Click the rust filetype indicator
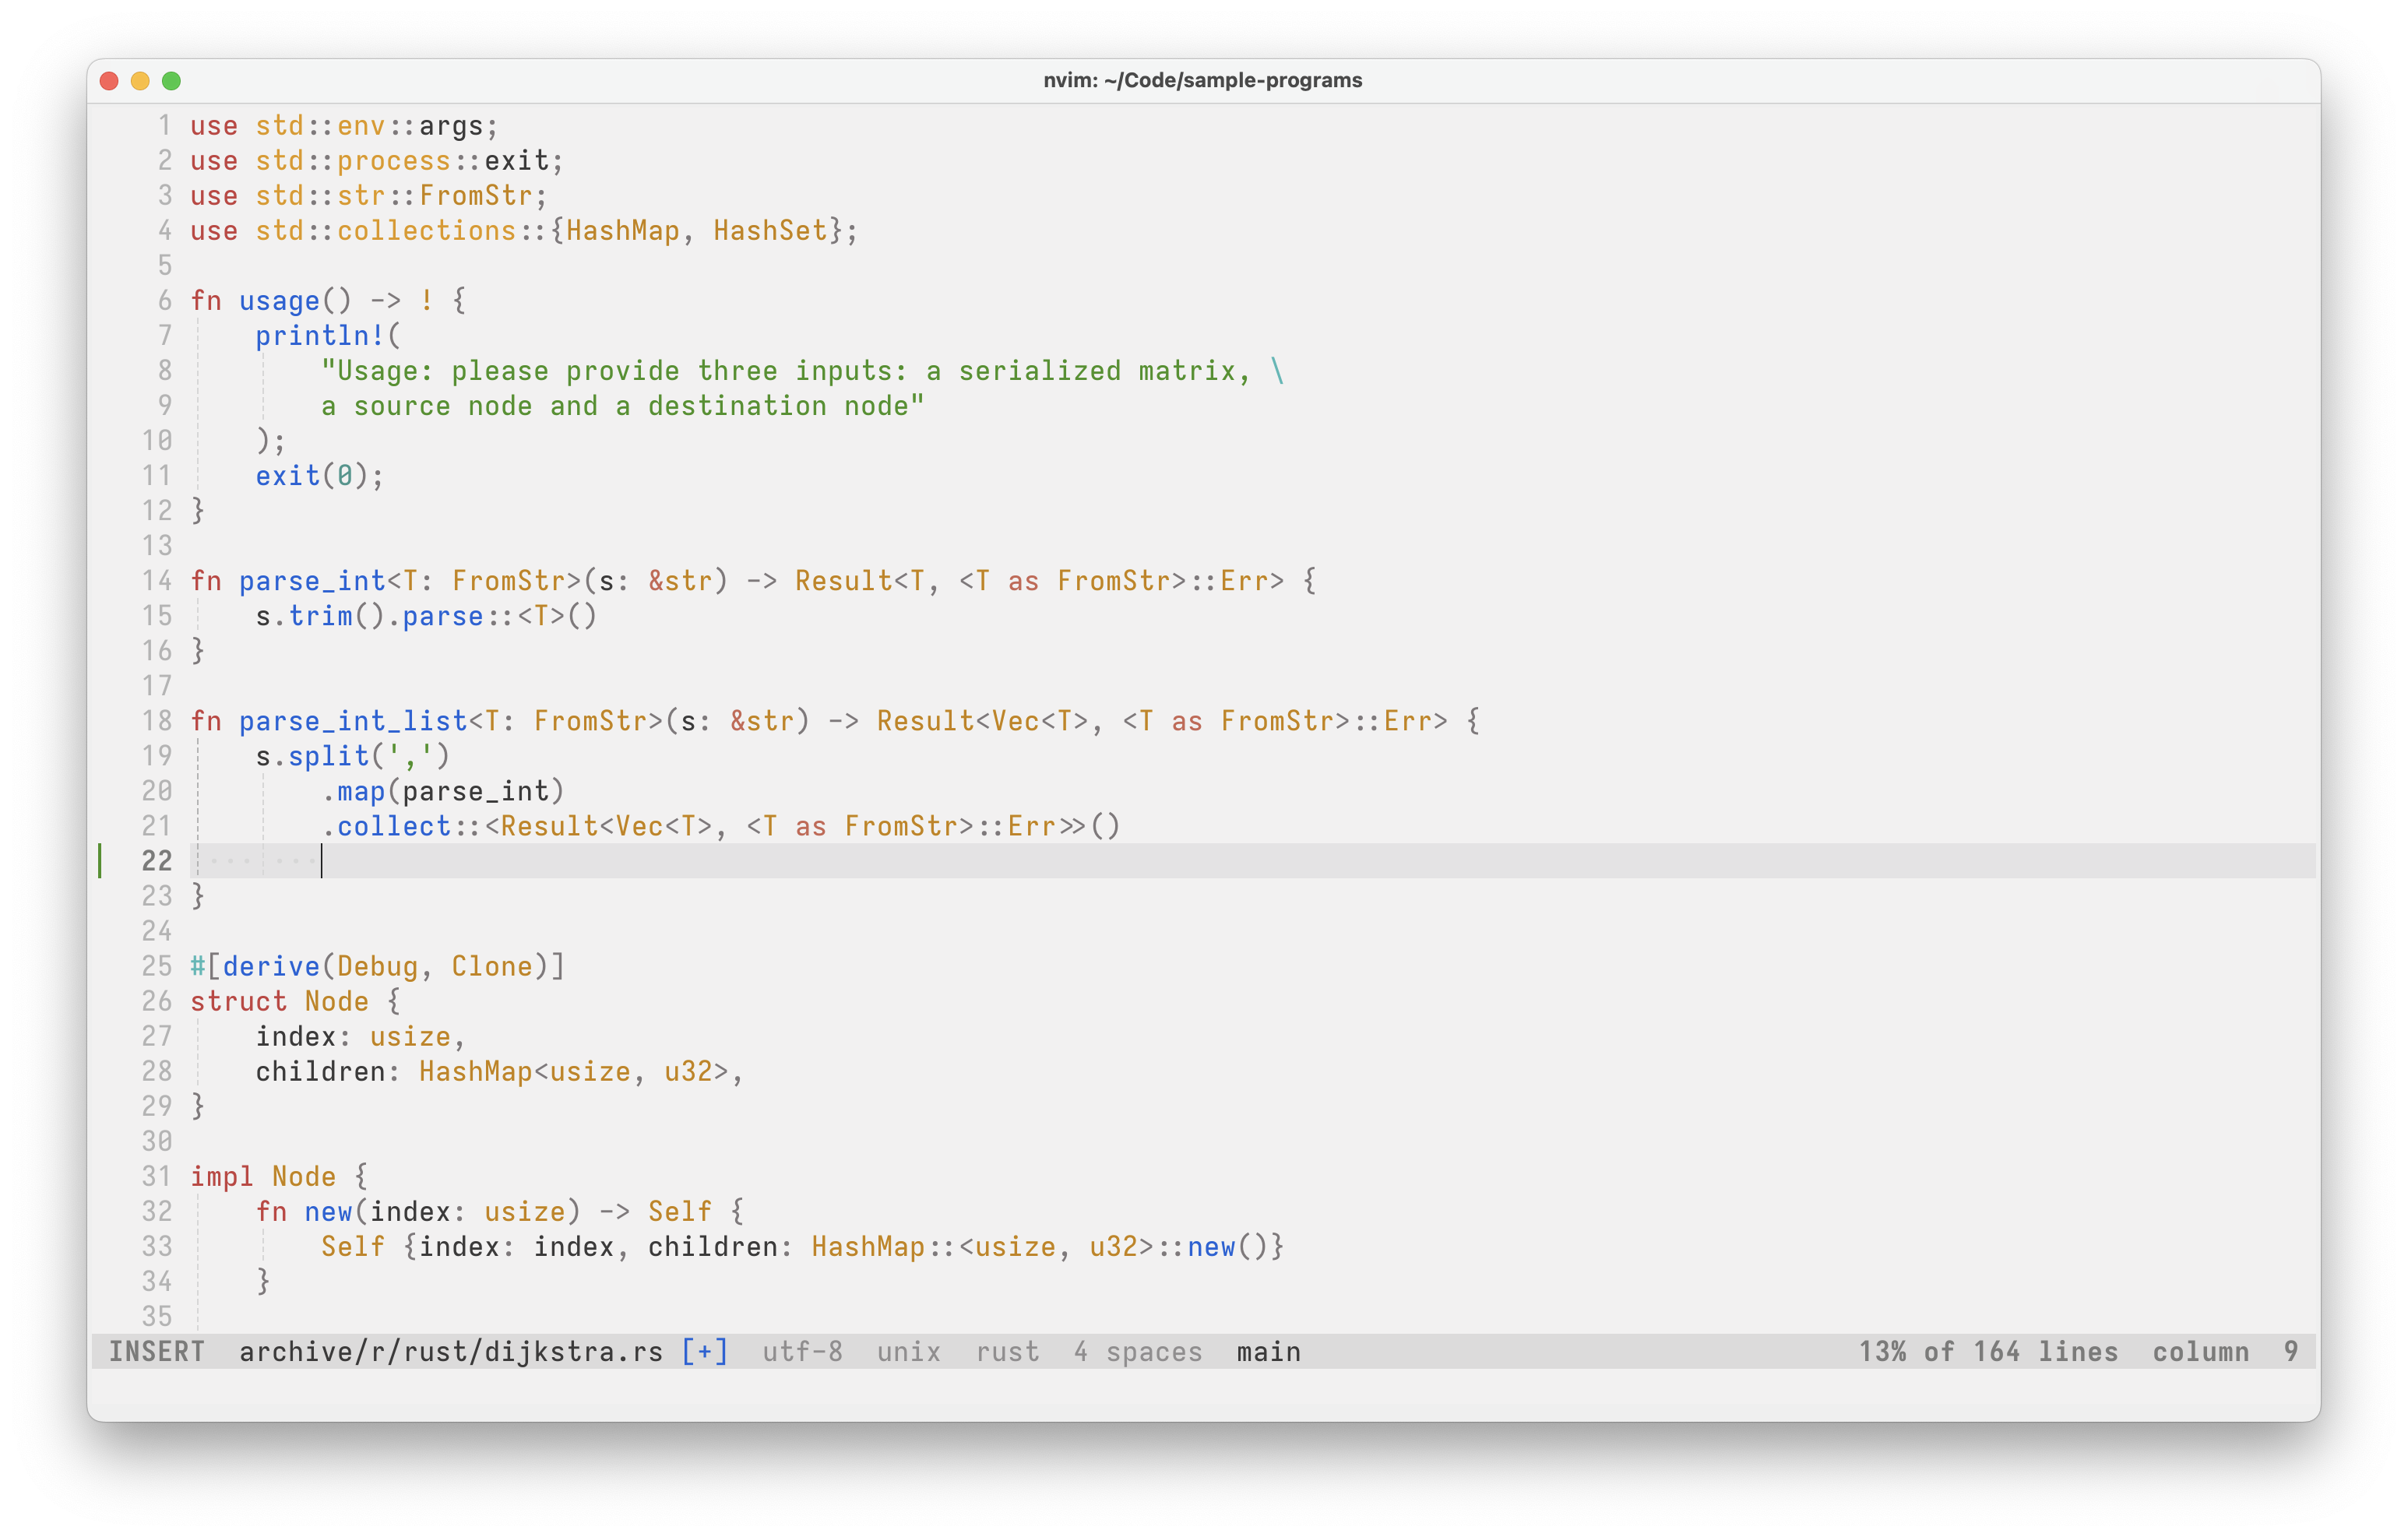This screenshot has height=1537, width=2408. tap(1007, 1352)
